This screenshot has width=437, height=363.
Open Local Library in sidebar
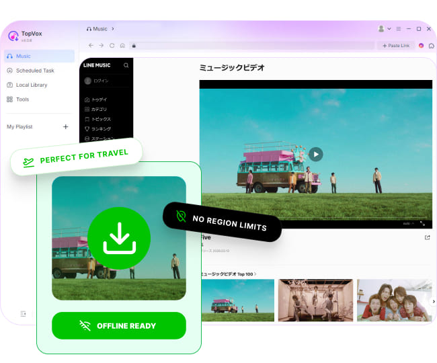27,85
